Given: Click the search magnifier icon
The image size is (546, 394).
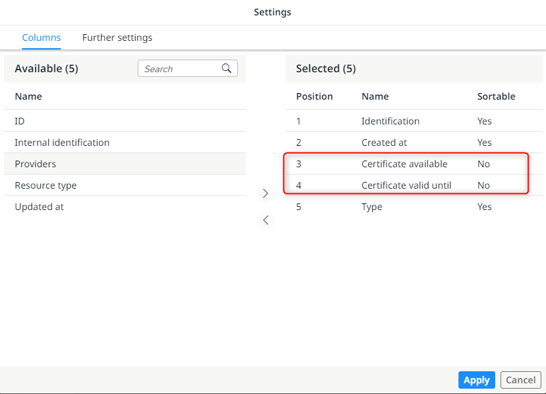Looking at the screenshot, I should pyautogui.click(x=227, y=68).
